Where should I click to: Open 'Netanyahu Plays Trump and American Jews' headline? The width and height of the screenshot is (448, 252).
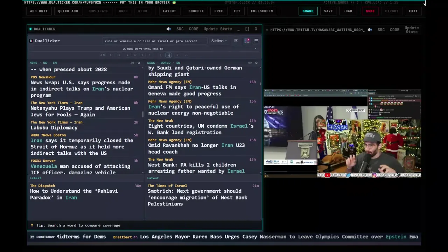point(80,111)
